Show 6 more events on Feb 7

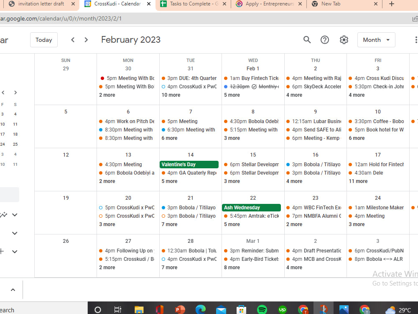tap(169, 138)
